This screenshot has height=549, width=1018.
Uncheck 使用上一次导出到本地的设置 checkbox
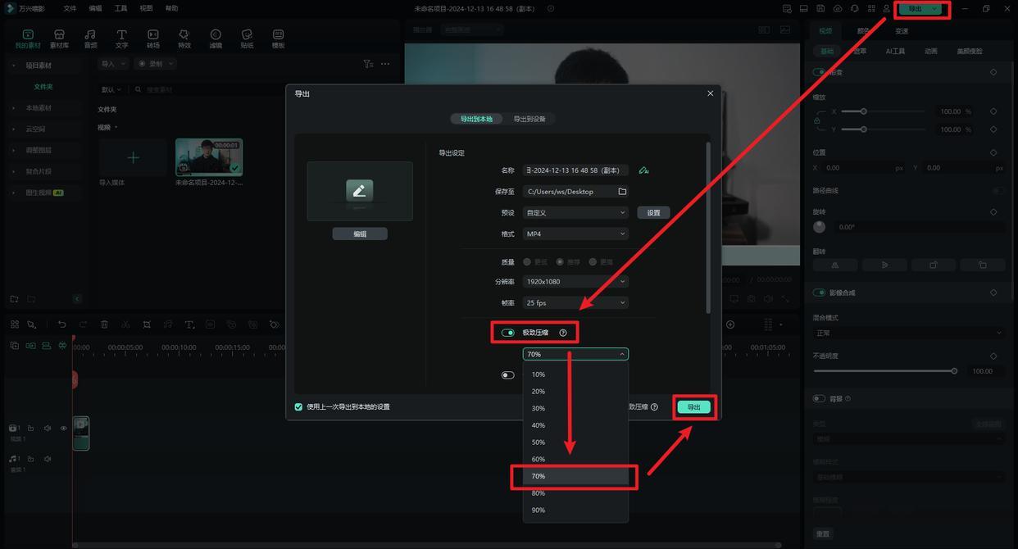(x=298, y=406)
